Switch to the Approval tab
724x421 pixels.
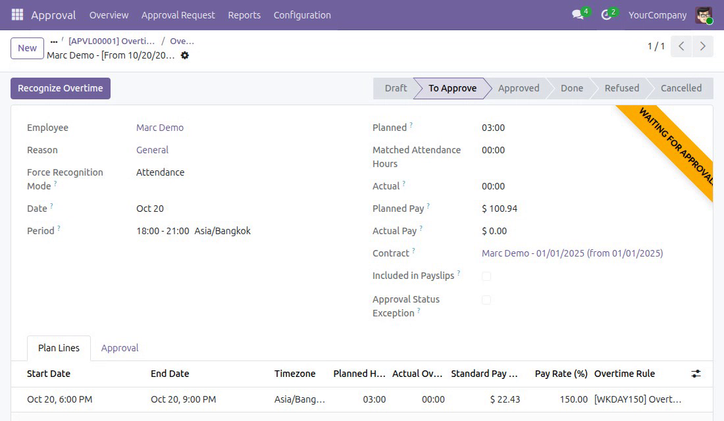(120, 348)
